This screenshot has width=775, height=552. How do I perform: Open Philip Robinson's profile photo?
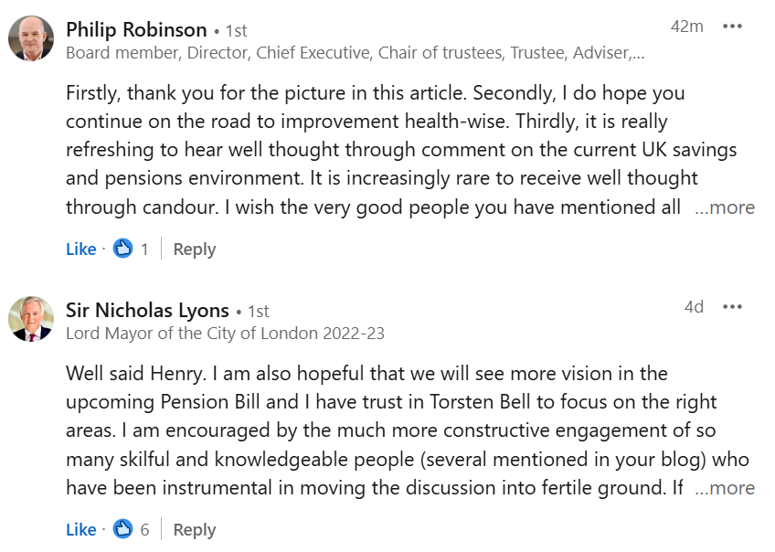point(31,38)
